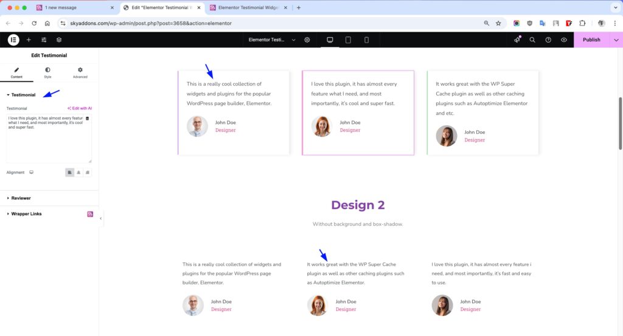Open the Elementor finder search icon
This screenshot has width=623, height=336.
[x=532, y=39]
